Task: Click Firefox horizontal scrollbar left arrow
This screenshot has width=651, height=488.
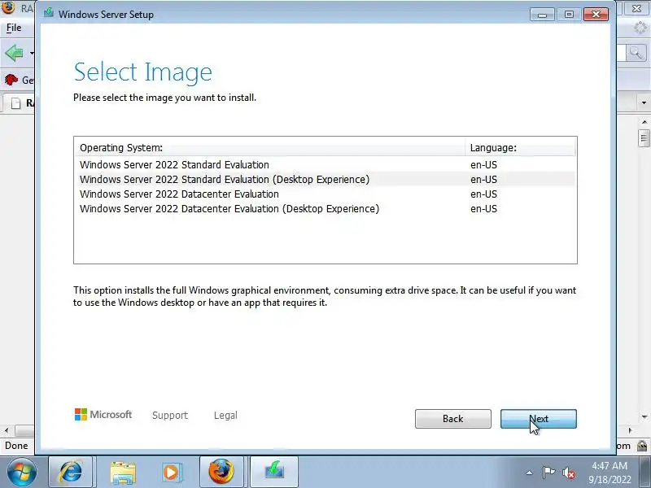Action: tap(7, 430)
